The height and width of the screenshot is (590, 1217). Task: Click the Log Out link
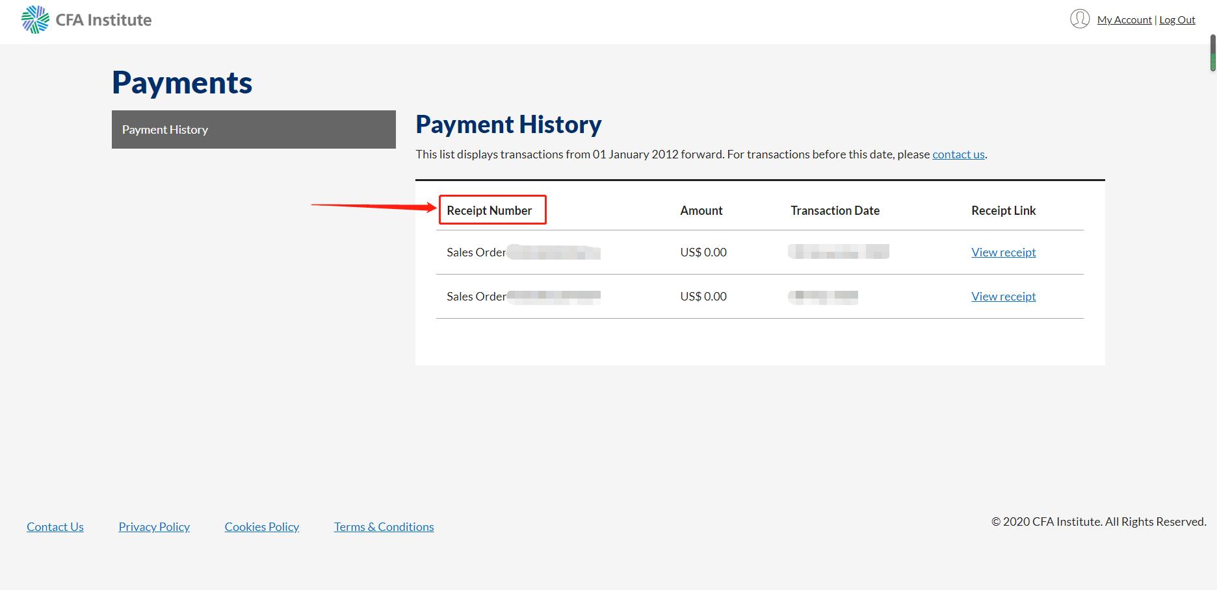[x=1177, y=20]
